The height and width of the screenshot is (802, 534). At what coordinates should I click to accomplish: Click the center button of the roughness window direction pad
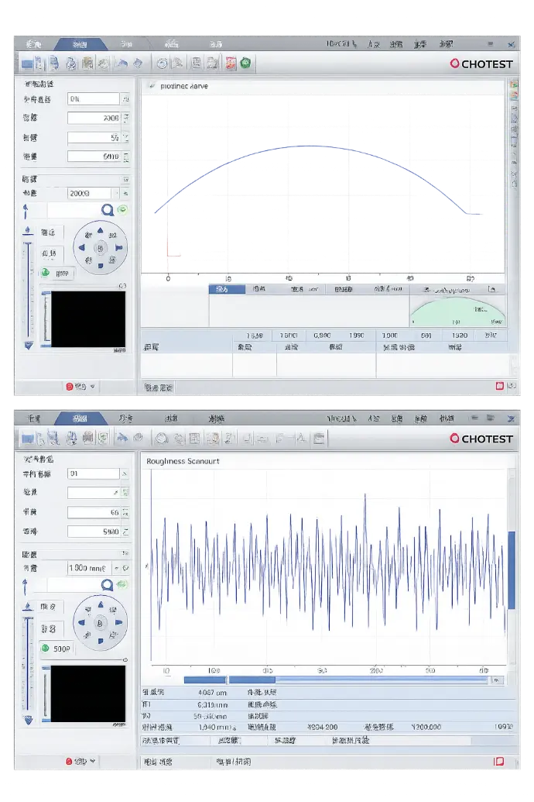[99, 623]
